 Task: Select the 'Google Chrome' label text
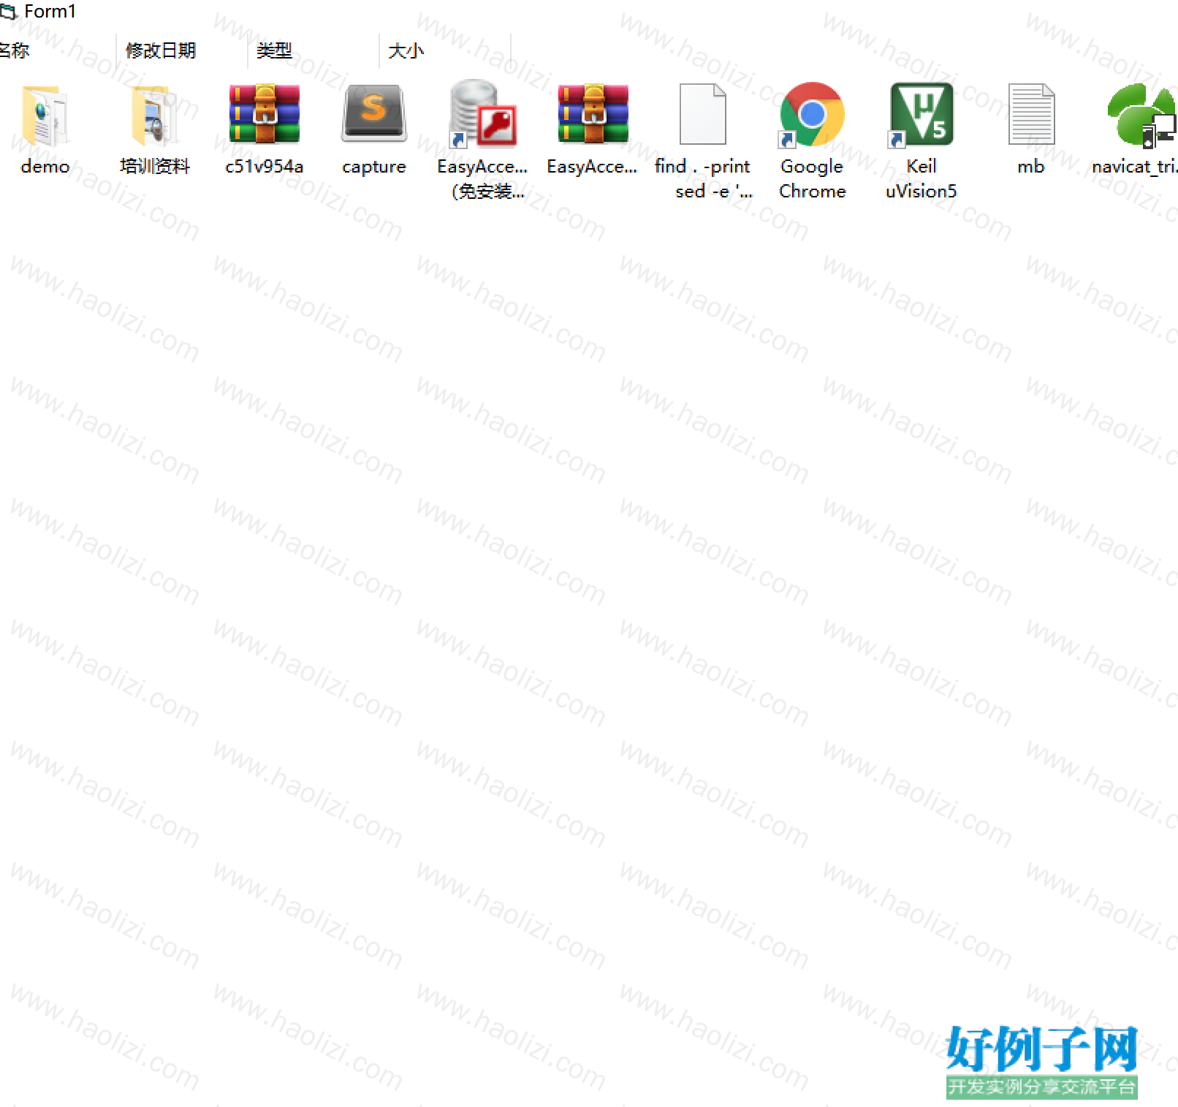pos(812,179)
